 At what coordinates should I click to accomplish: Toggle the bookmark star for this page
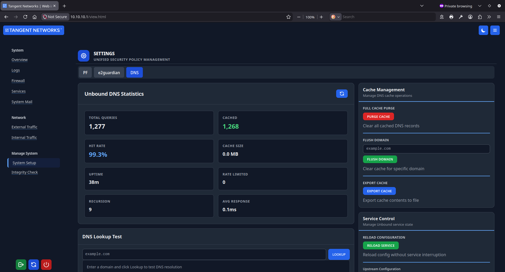[x=288, y=17]
